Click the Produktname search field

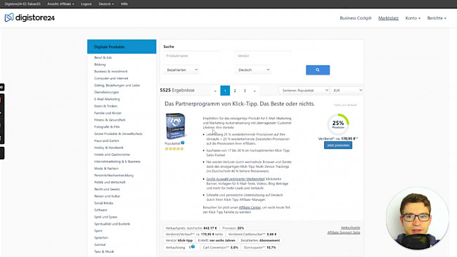[191, 55]
